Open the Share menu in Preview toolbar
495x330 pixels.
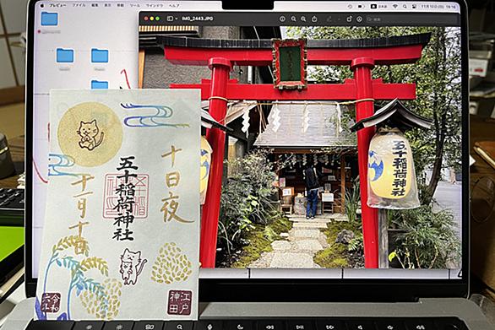pyautogui.click(x=314, y=19)
